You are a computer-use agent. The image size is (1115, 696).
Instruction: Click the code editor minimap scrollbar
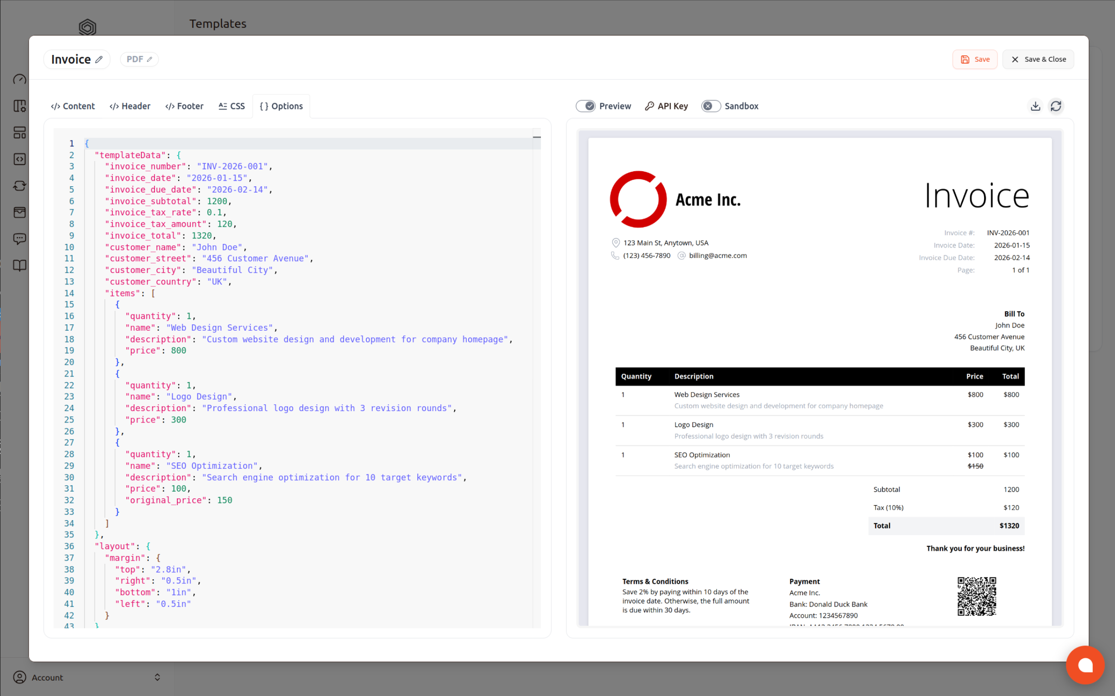[x=536, y=378]
